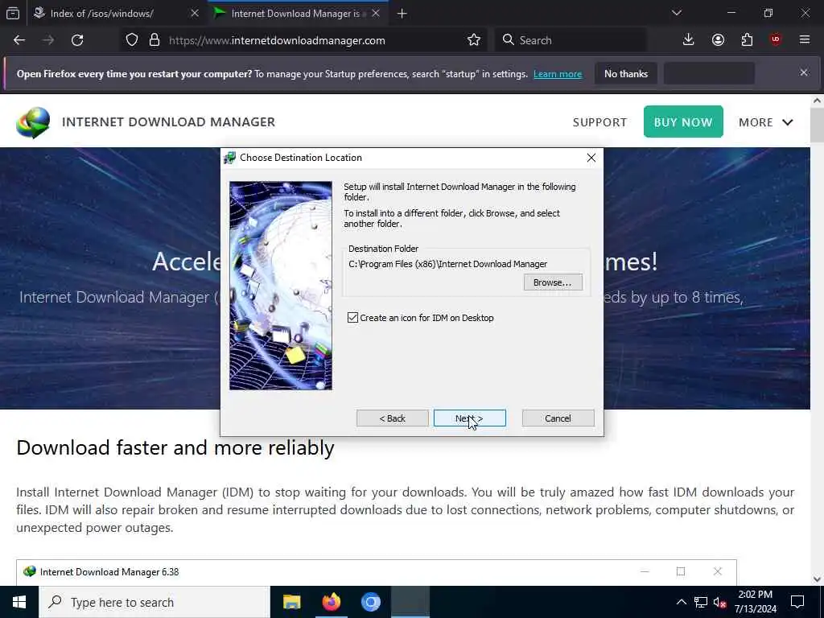Open Firefox View icon
This screenshot has width=824, height=618.
pyautogui.click(x=13, y=14)
